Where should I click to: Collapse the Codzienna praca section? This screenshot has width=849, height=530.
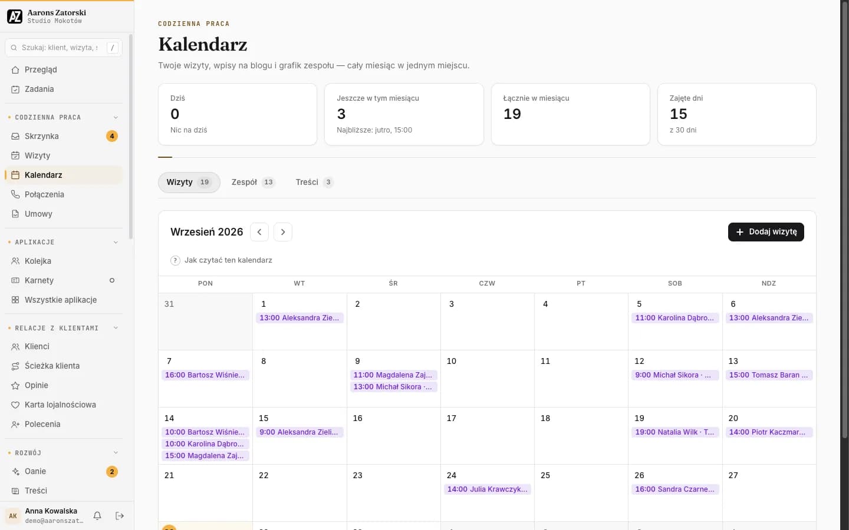coord(116,117)
